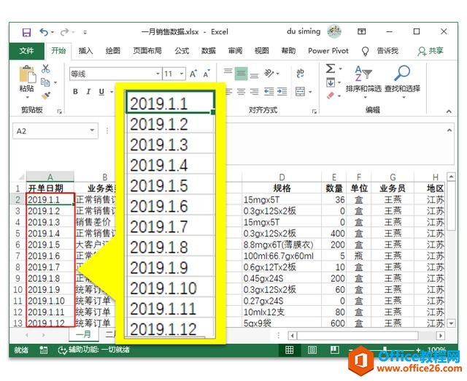Open the 公式 tab

[182, 50]
